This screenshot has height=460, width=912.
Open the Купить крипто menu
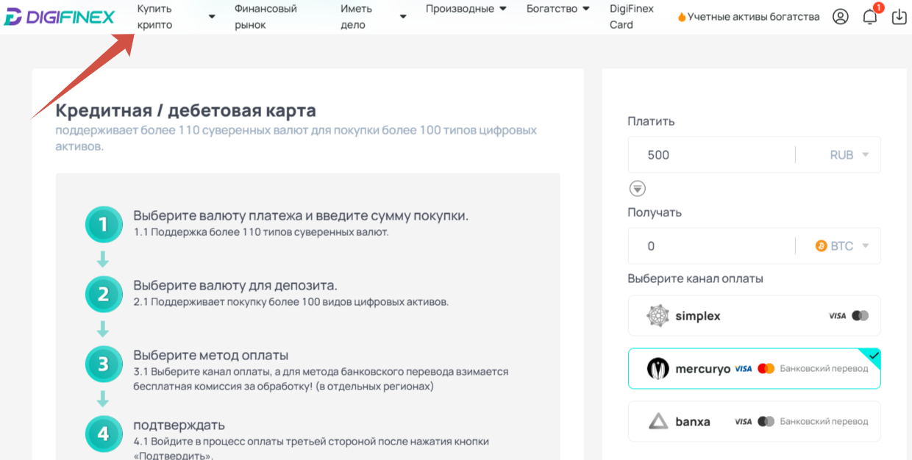[x=155, y=17]
